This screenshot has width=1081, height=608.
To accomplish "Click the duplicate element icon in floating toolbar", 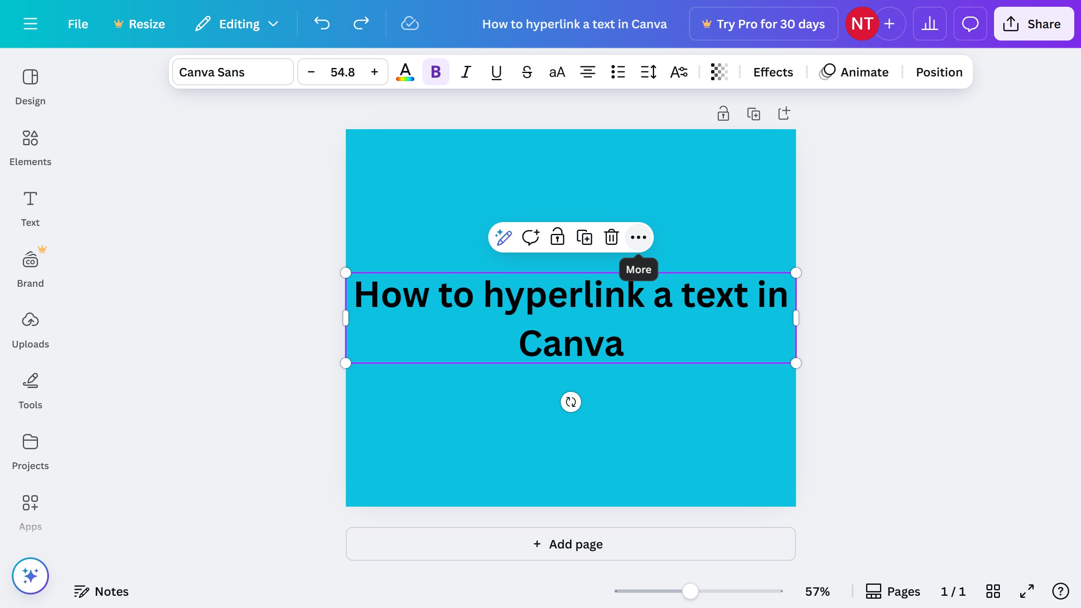I will pyautogui.click(x=584, y=237).
